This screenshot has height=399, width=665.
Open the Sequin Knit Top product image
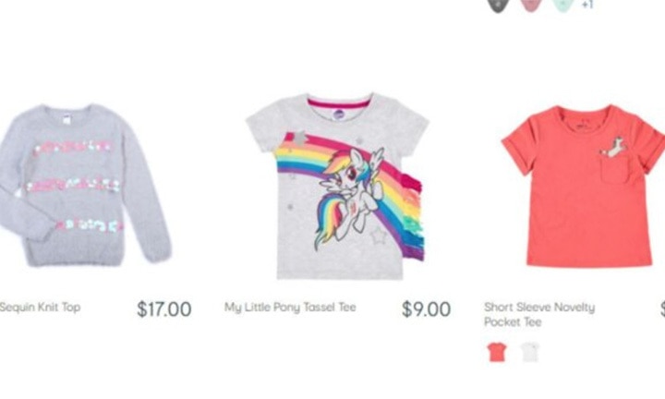84,186
